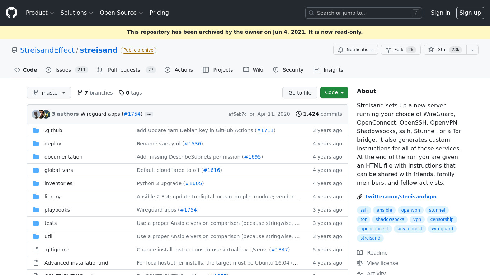The image size is (490, 275).
Task: Click the playbooks folder icon
Action: 36,210
